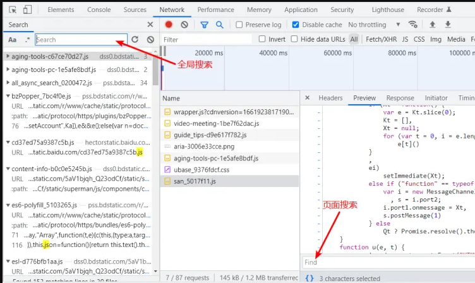Open line 76 setAccount match result

click(81, 126)
